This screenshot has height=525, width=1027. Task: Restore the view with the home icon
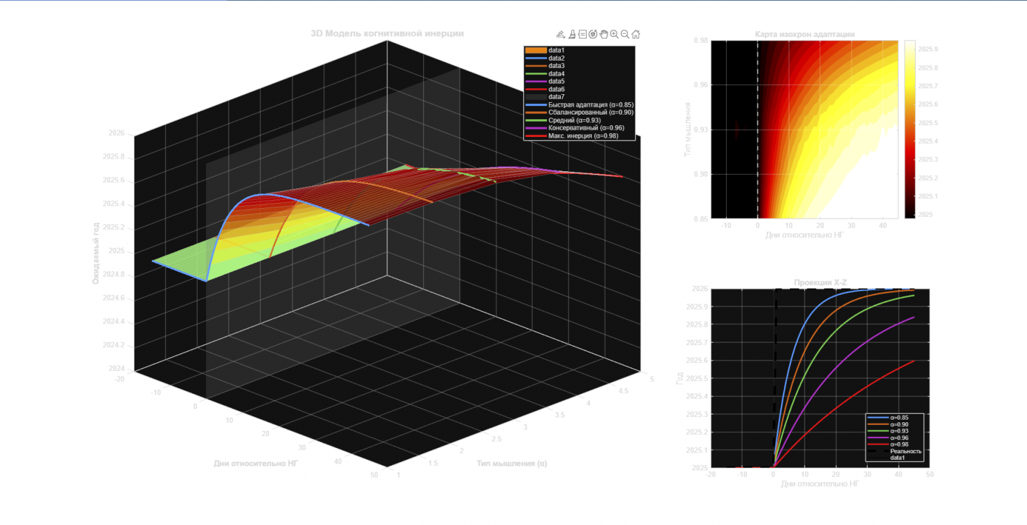[636, 34]
